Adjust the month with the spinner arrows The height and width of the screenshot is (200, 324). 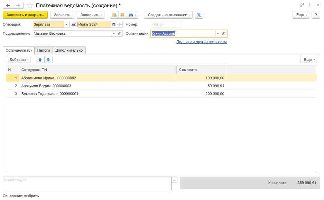pos(120,24)
